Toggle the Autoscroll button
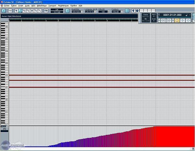The height and width of the screenshot is (151, 195). click(46, 11)
